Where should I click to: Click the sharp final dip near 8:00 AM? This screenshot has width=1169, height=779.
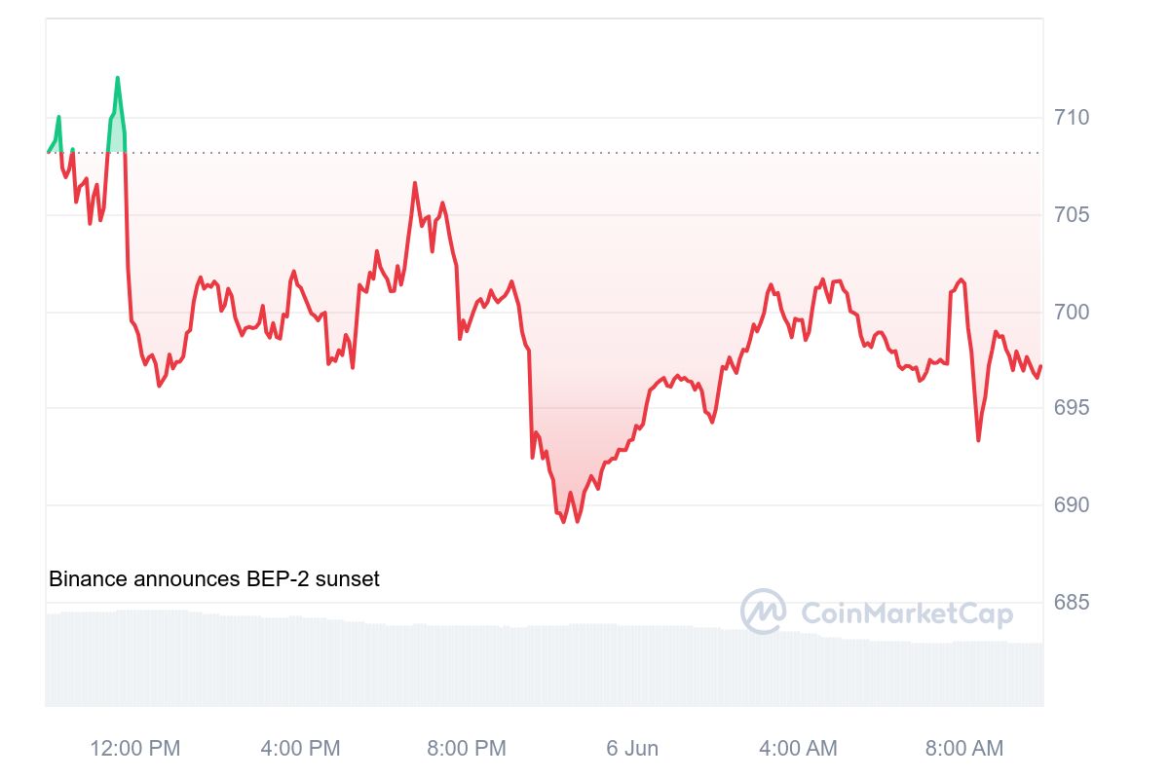(x=978, y=439)
